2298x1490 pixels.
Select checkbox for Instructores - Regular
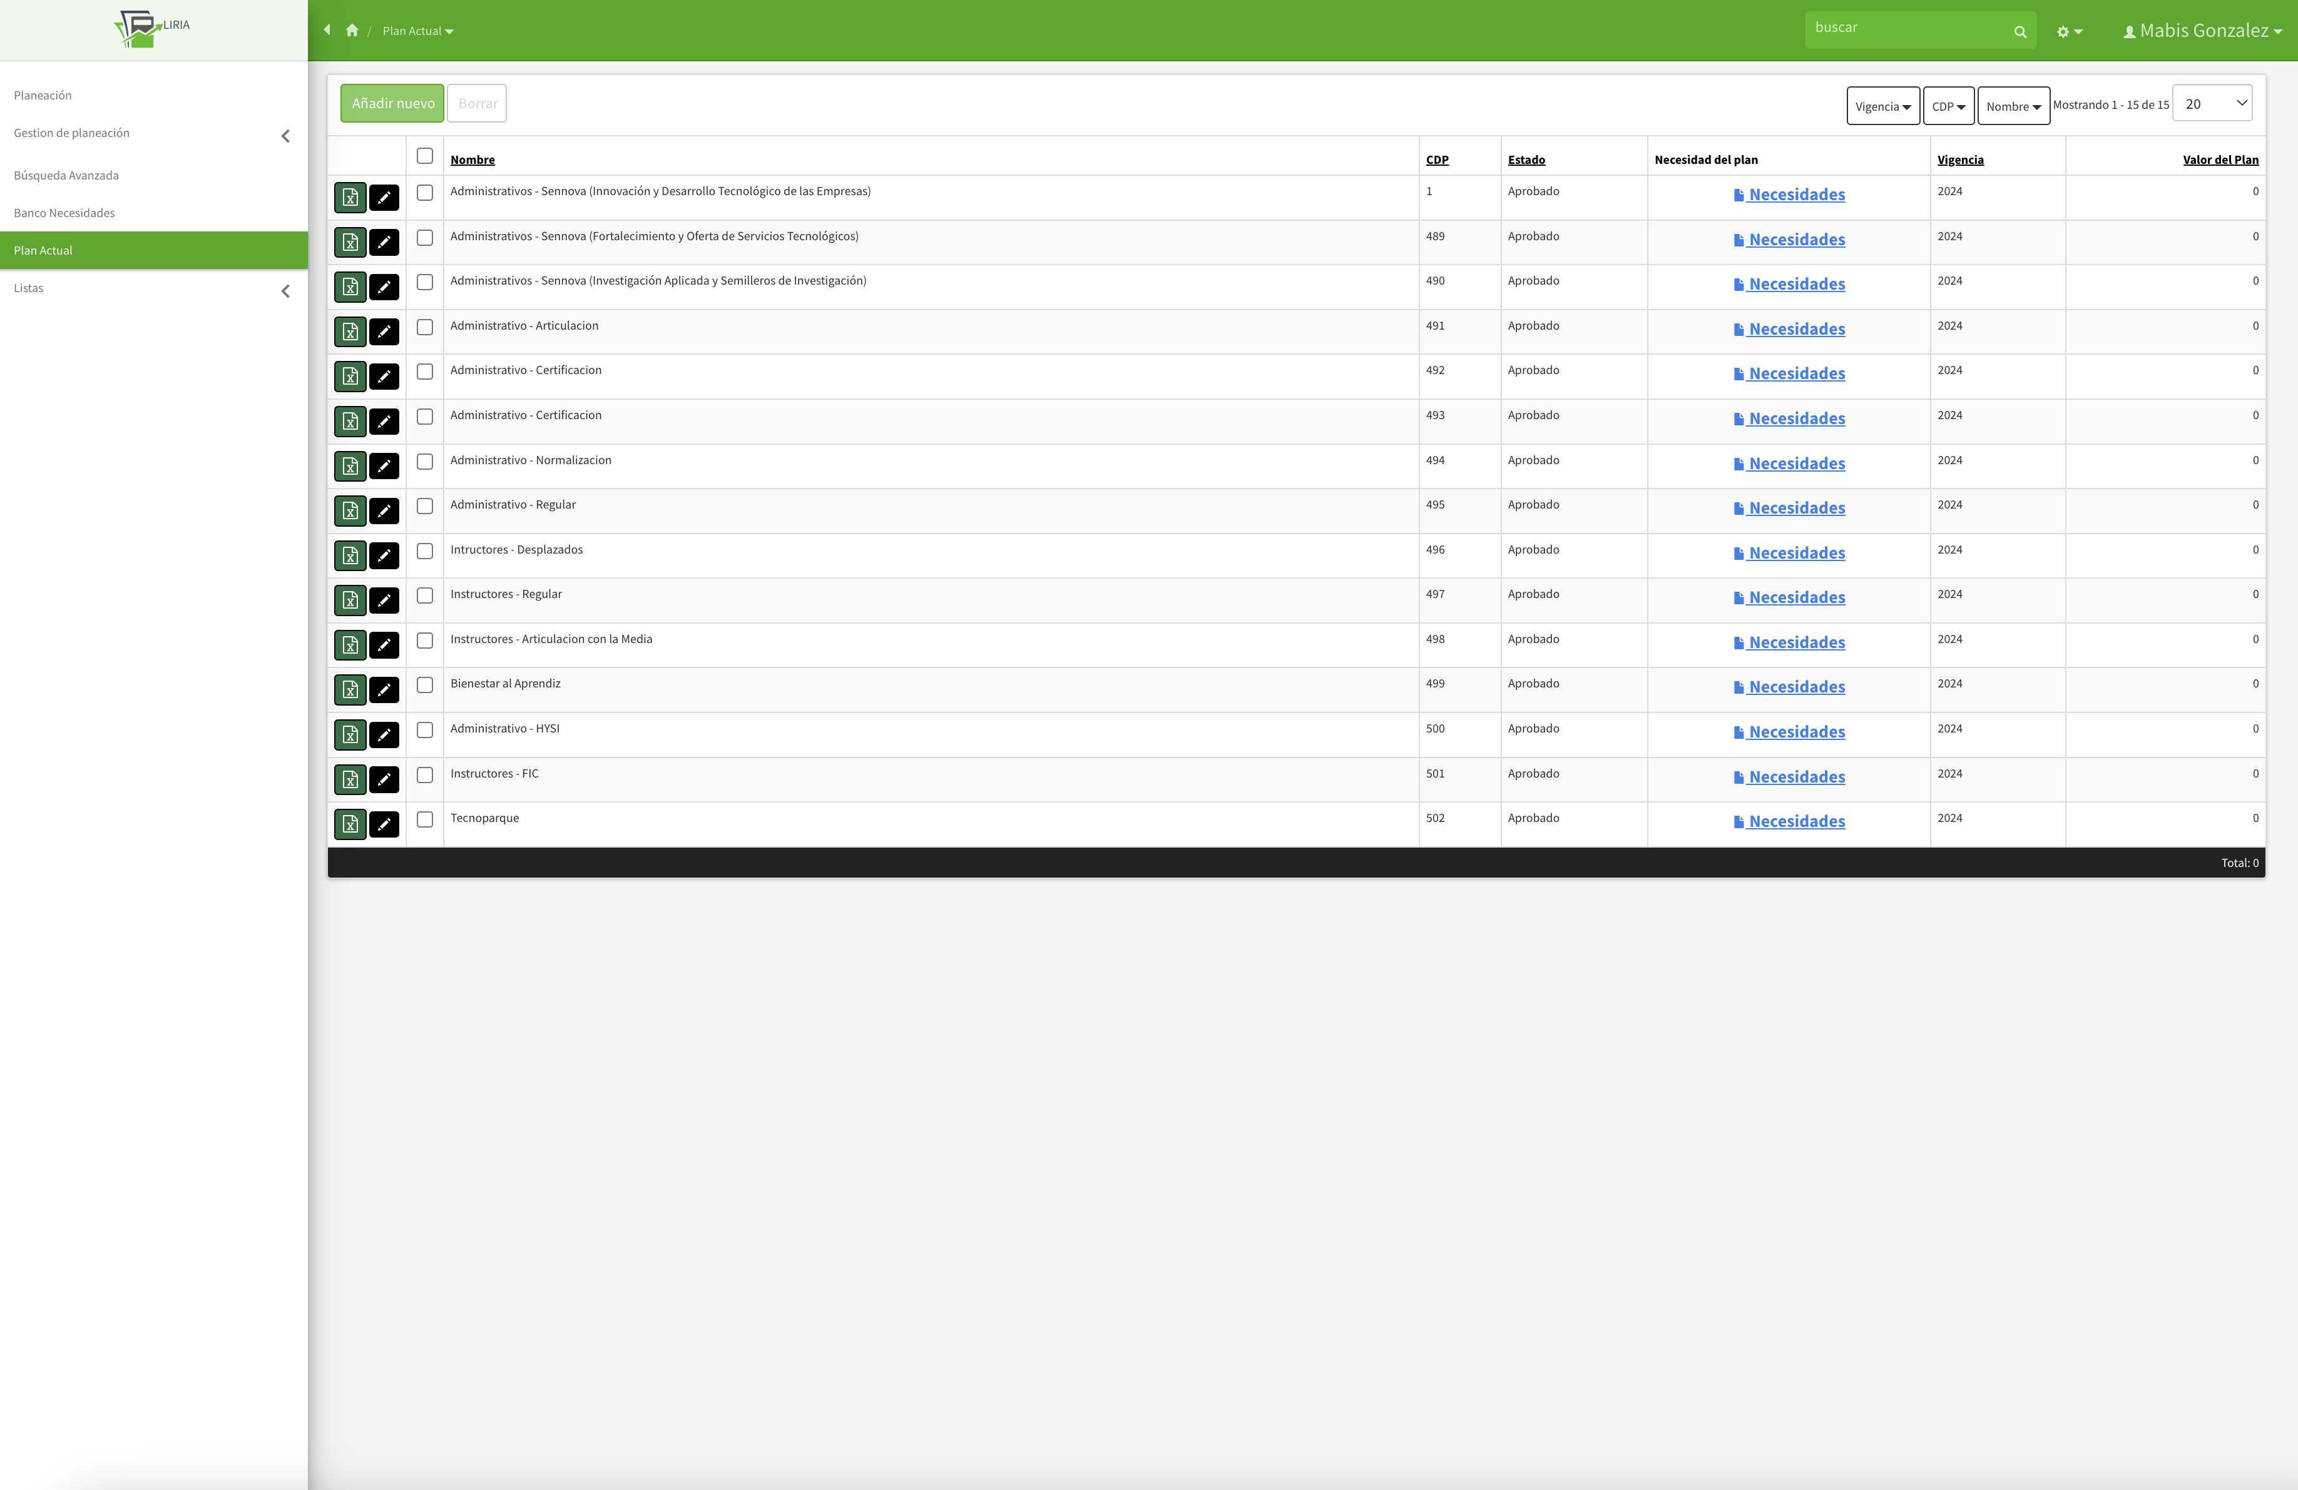(425, 596)
